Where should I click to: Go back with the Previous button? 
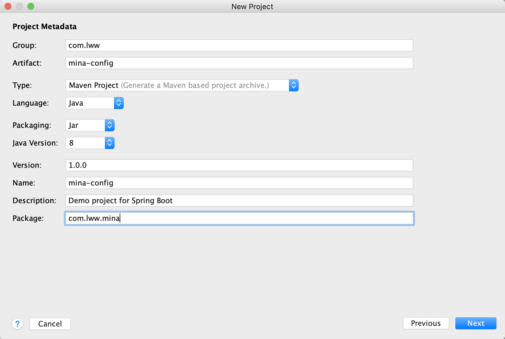coord(426,323)
